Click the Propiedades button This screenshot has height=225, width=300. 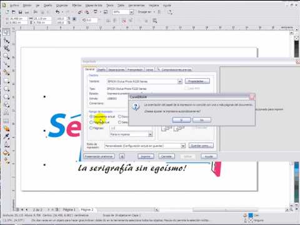197,81
